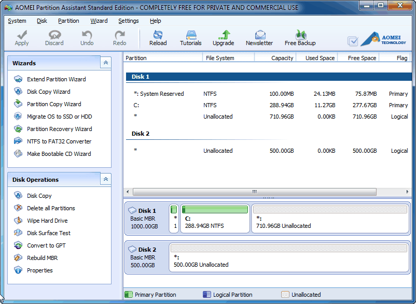Screen dimensions: 416x304
Task: Open the Partition menu
Action: [68, 21]
